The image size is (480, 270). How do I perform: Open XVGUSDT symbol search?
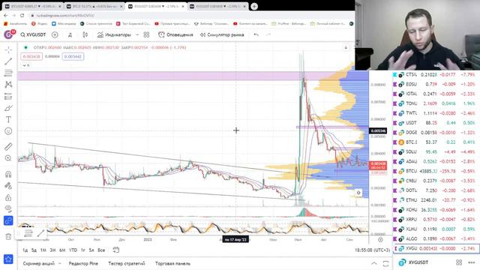33,35
